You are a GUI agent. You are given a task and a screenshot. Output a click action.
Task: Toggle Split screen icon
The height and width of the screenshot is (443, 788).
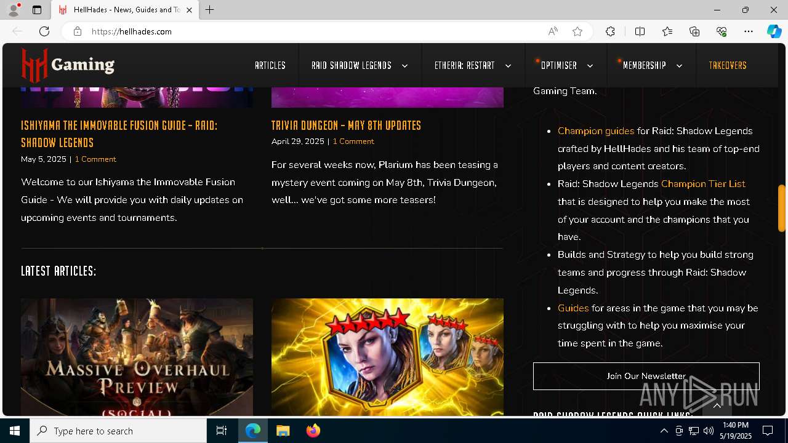640,31
